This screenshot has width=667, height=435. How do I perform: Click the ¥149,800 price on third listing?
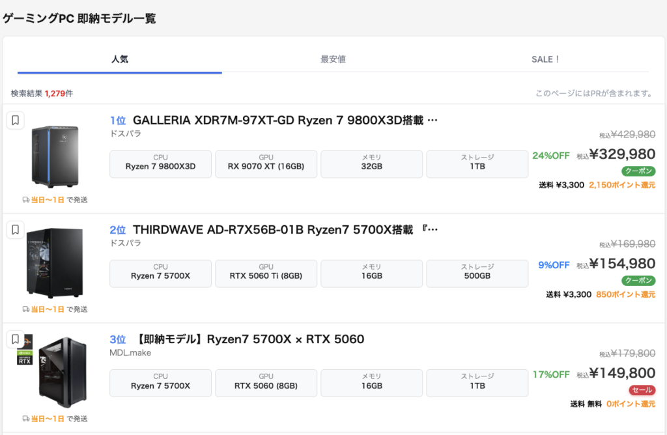622,373
